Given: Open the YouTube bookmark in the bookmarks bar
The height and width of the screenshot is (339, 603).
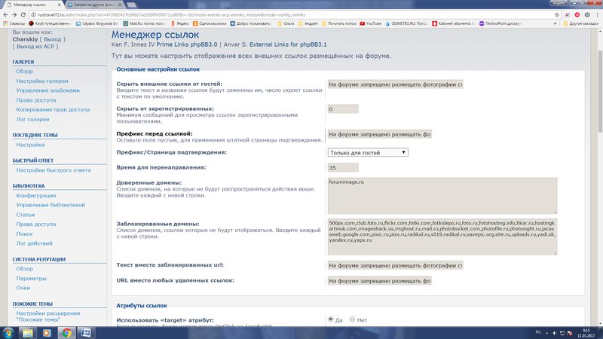Looking at the screenshot, I should click(x=372, y=24).
